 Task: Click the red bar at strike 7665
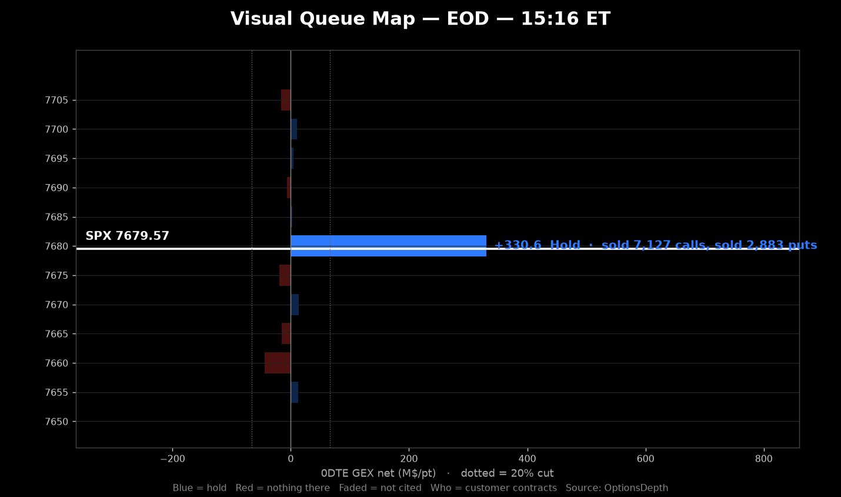coord(286,333)
